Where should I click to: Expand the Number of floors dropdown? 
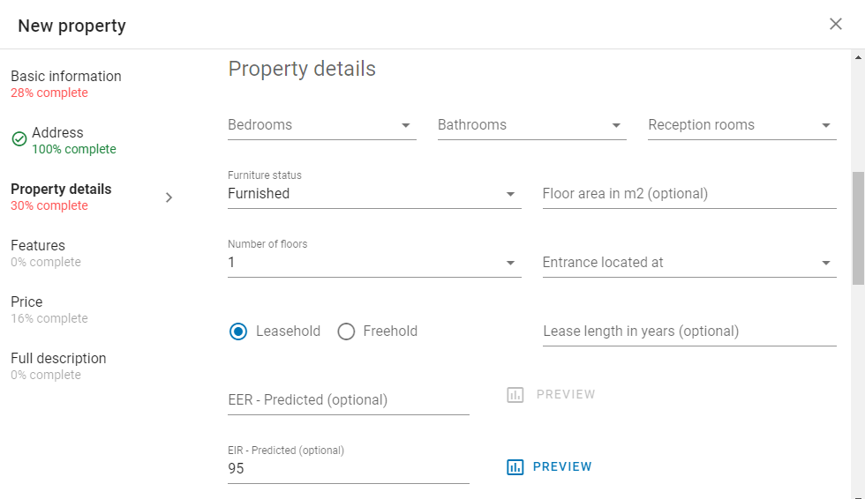(x=374, y=257)
